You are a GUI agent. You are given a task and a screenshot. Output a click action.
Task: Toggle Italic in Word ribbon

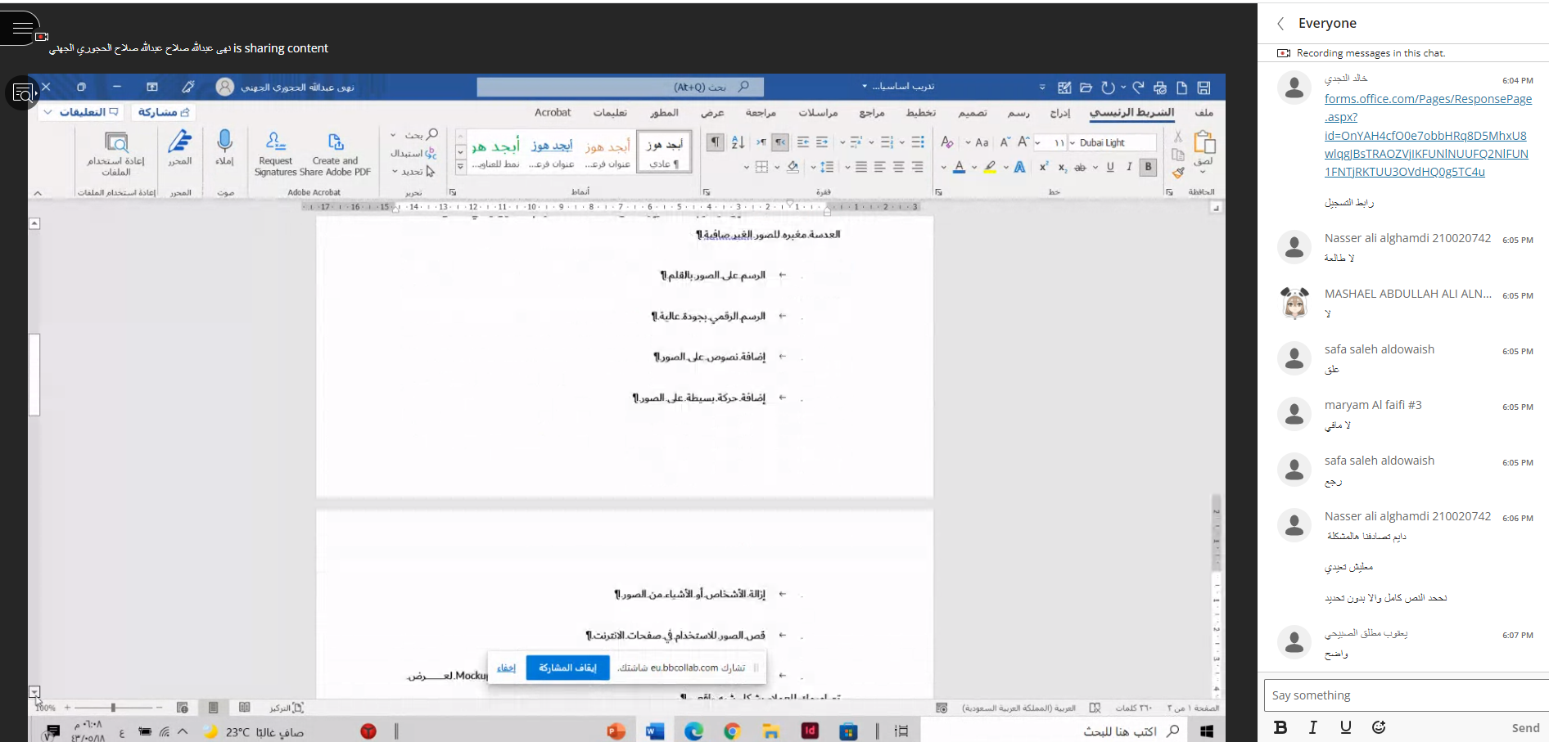tap(1129, 167)
